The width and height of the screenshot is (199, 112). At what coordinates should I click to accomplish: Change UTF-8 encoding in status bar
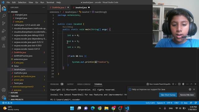169,103
